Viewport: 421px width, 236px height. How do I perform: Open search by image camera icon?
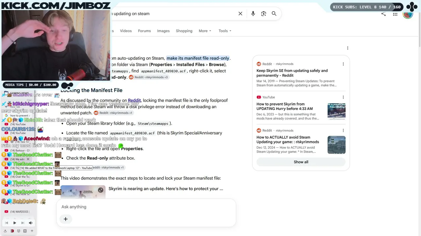click(263, 13)
